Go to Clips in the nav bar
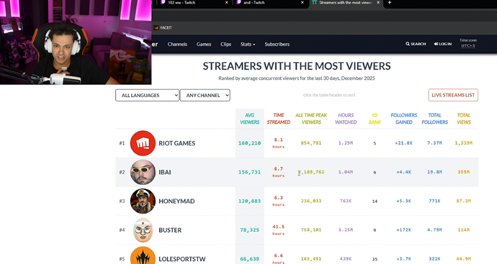The width and height of the screenshot is (497, 264). coord(226,44)
